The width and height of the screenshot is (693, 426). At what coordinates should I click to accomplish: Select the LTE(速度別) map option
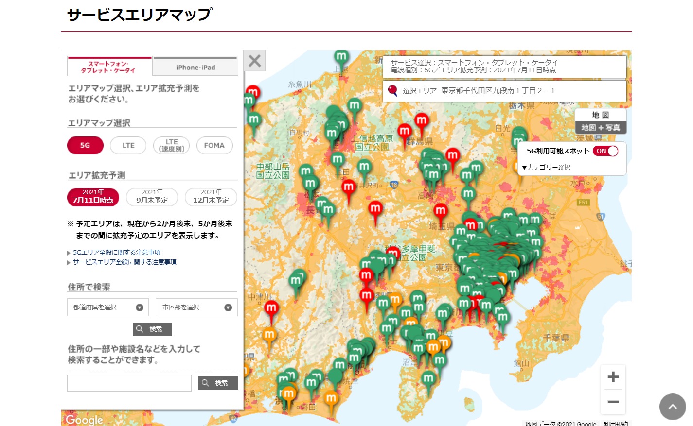[172, 145]
